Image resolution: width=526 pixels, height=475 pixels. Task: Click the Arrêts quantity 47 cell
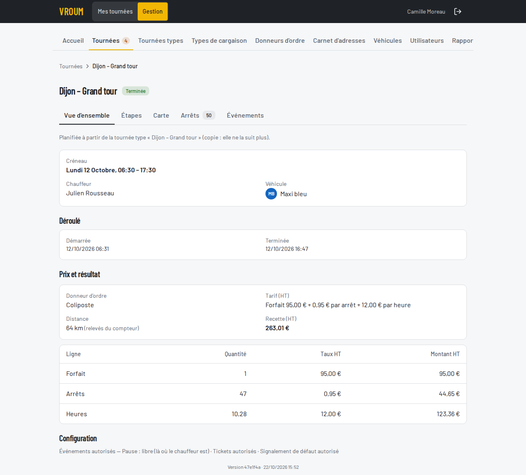point(243,394)
